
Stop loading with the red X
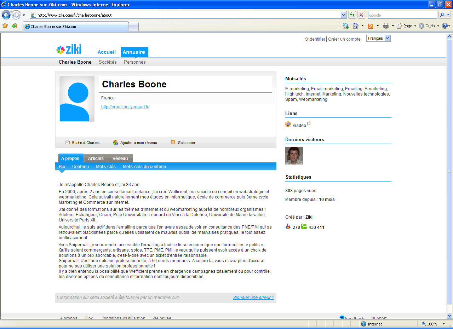(361, 15)
